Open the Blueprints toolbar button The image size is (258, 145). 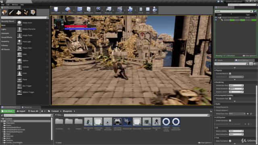[108, 10]
